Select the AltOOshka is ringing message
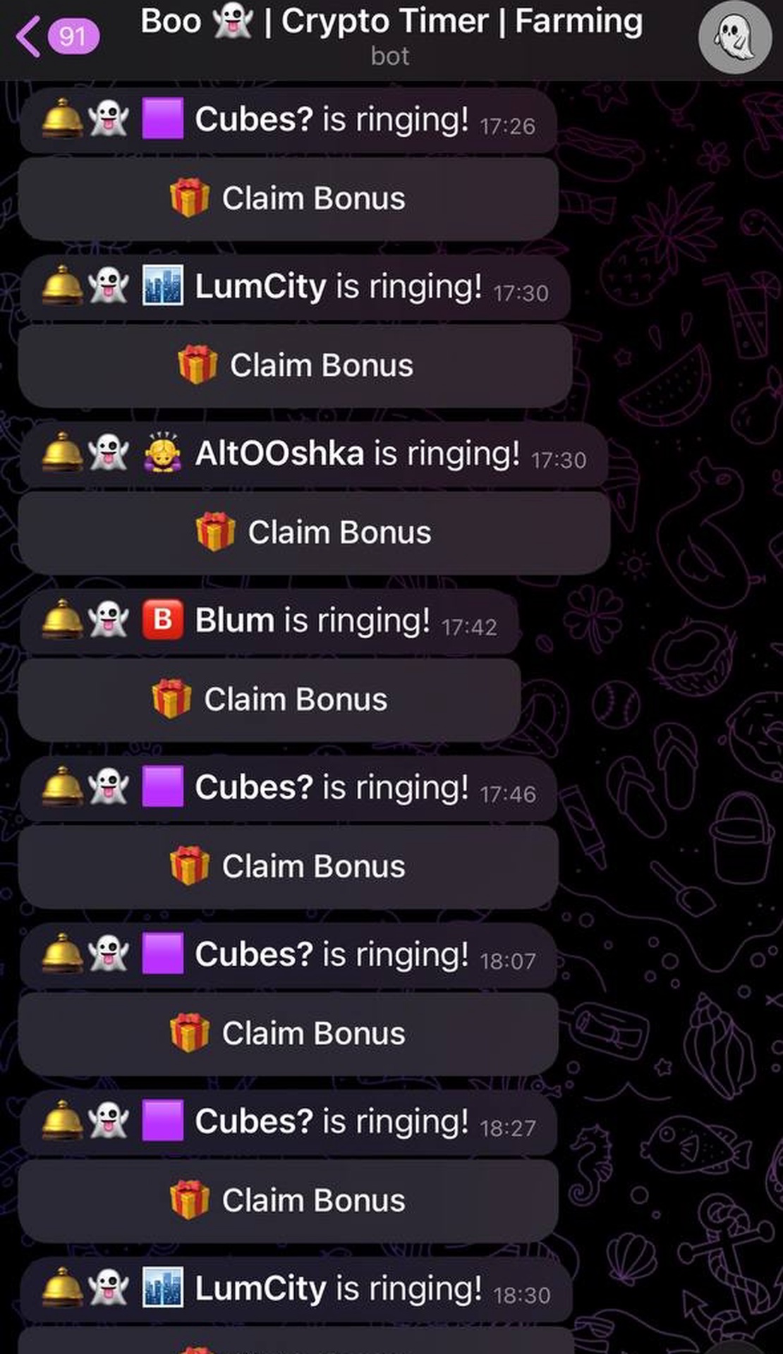Screen dimensions: 783x1354 point(314,454)
